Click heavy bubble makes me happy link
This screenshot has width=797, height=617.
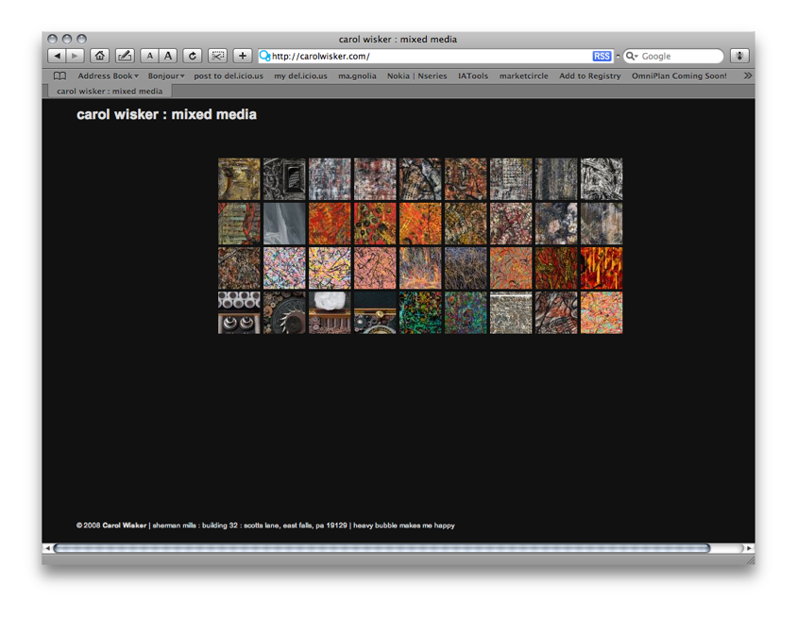click(403, 525)
